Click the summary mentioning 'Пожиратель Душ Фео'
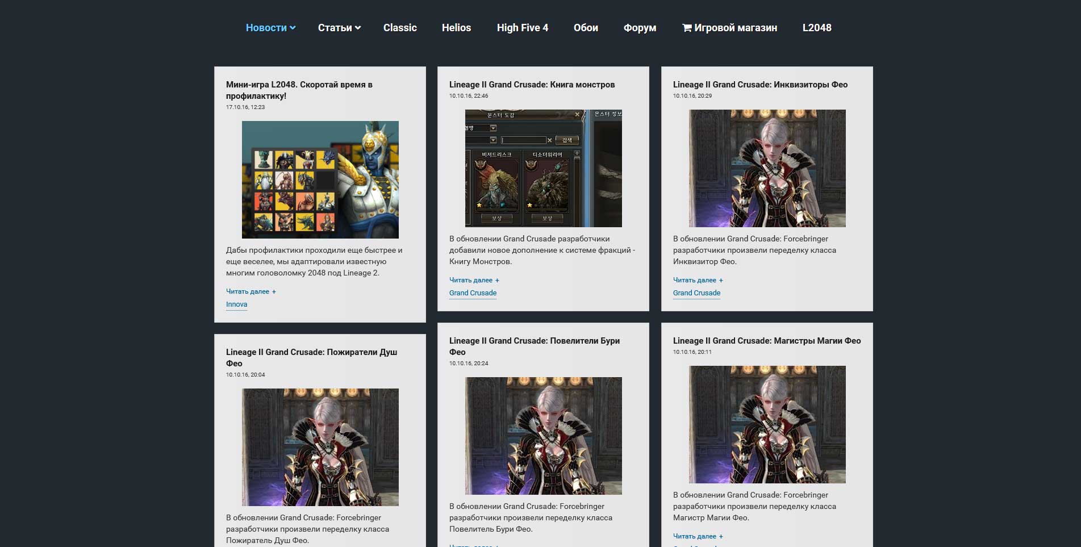Image resolution: width=1081 pixels, height=547 pixels. coord(307,529)
